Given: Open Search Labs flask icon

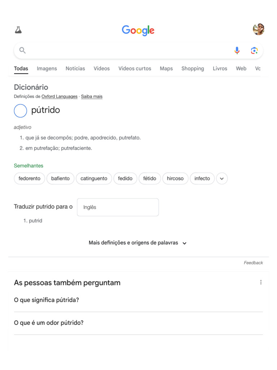Looking at the screenshot, I should click(18, 30).
